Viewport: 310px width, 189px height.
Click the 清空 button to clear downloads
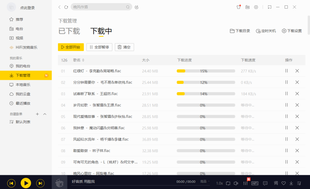coord(124,47)
